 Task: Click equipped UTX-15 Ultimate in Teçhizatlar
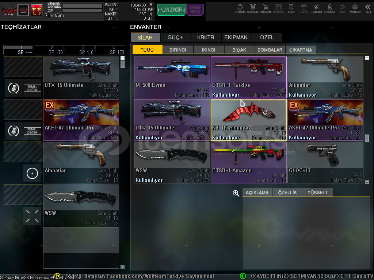point(81,77)
